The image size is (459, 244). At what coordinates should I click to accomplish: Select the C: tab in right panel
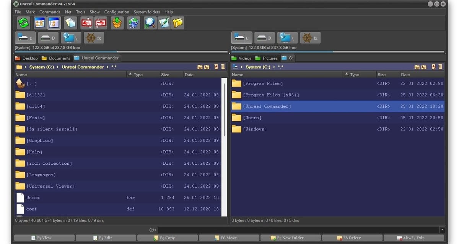pyautogui.click(x=287, y=58)
